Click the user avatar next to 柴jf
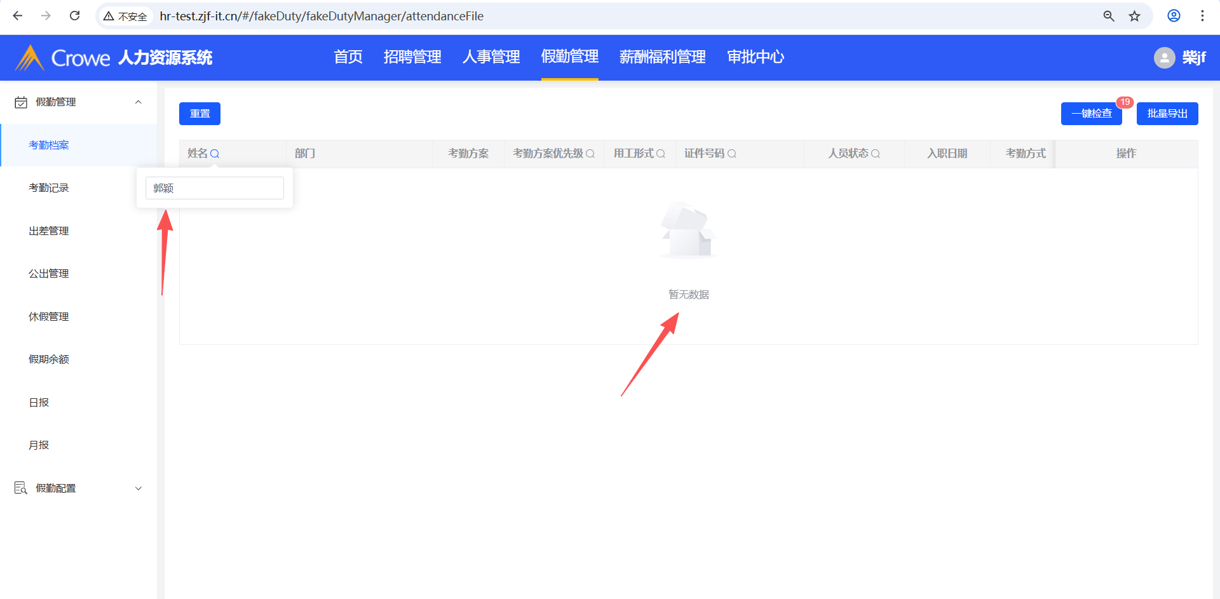This screenshot has height=599, width=1220. [x=1164, y=58]
